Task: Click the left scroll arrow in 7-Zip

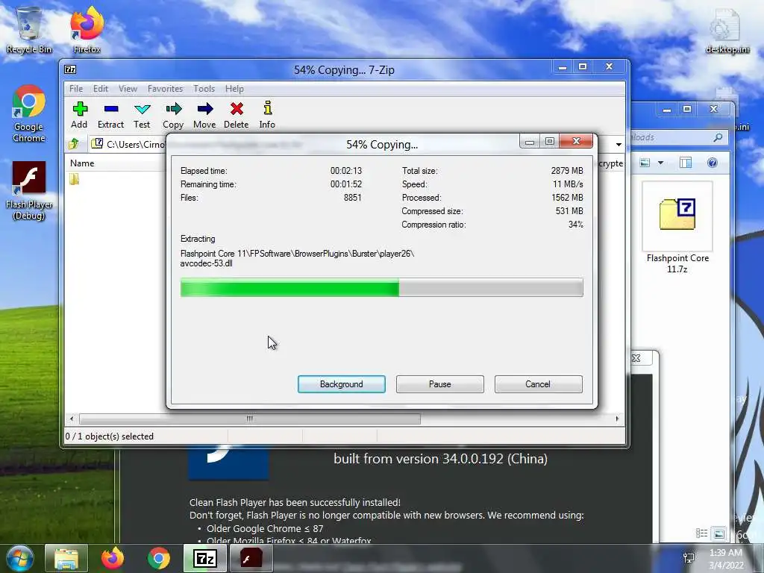Action: pos(72,419)
